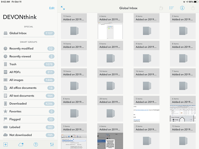Image resolution: width=199 pixels, height=149 pixels.
Task: Select the Not downloaded cloud icon
Action: click(5, 135)
